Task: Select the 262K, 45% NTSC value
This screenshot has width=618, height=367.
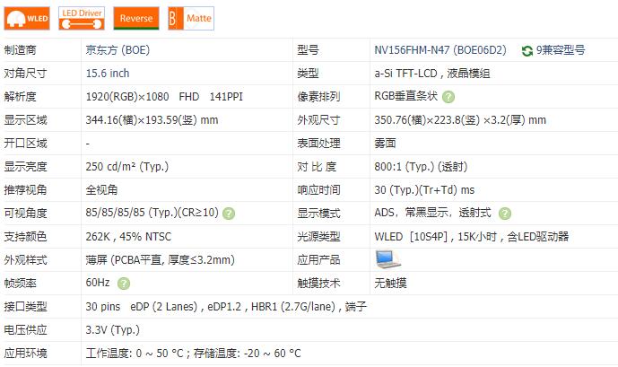Action: [128, 236]
